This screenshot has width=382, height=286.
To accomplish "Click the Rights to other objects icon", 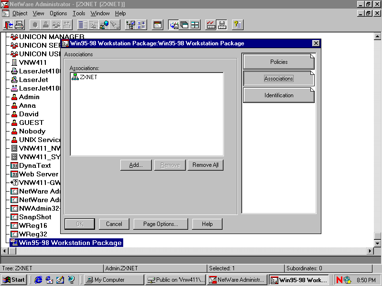I will 94,25.
